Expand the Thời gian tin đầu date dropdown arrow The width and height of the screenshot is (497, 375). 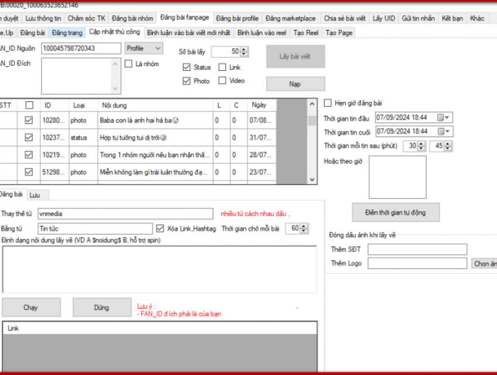pyautogui.click(x=448, y=117)
